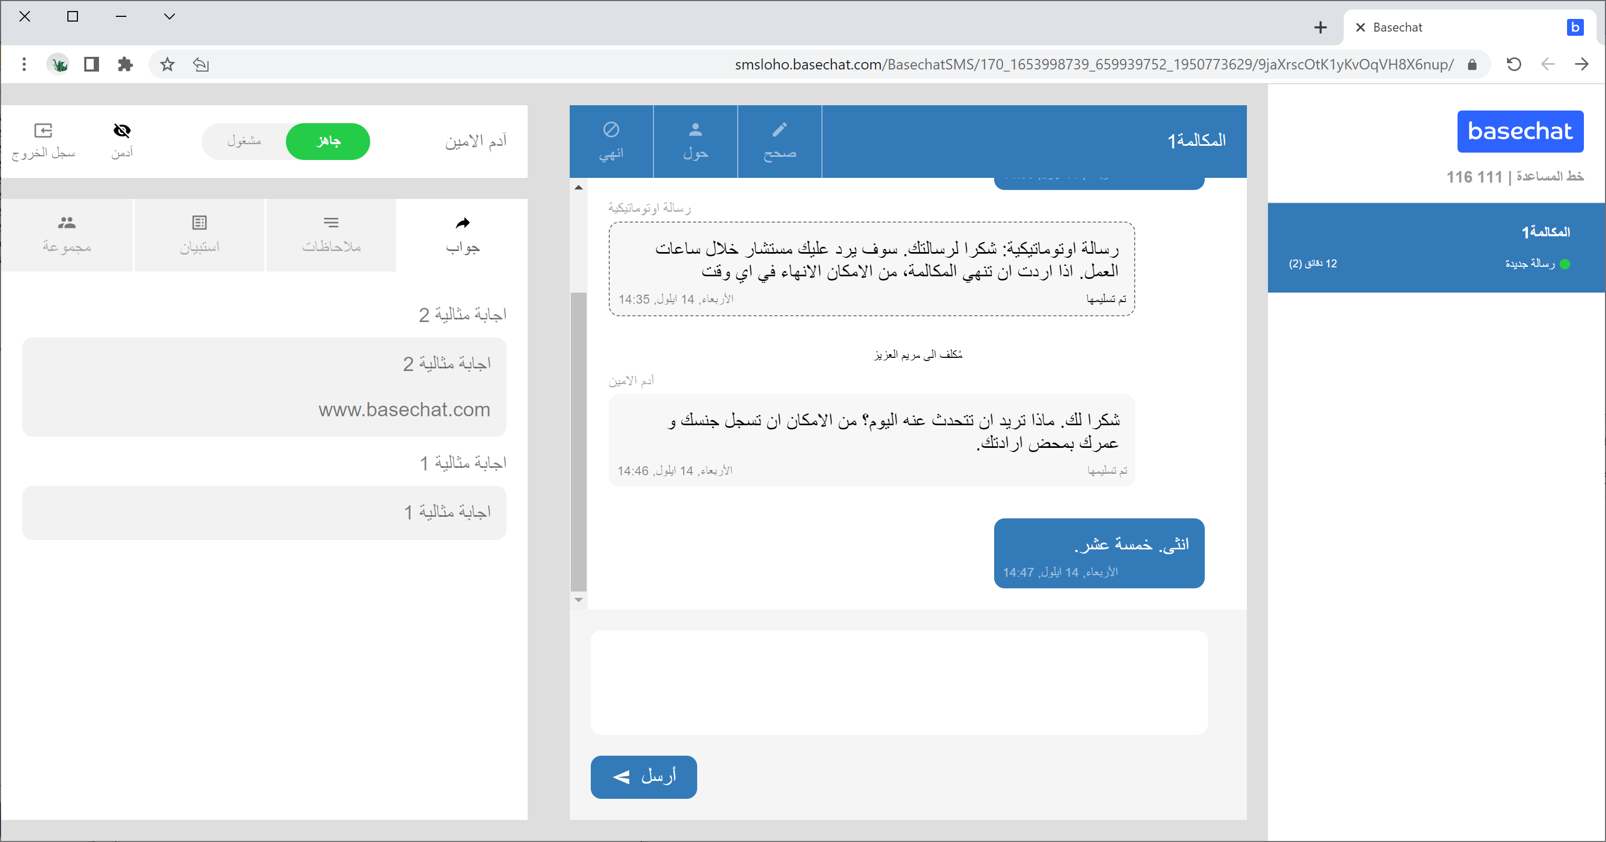The height and width of the screenshot is (842, 1606).
Task: Open browser side panel icon
Action: click(92, 64)
